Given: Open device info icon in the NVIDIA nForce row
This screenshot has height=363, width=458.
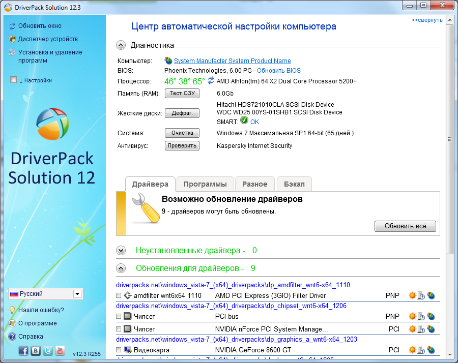Looking at the screenshot, I should coord(421,329).
